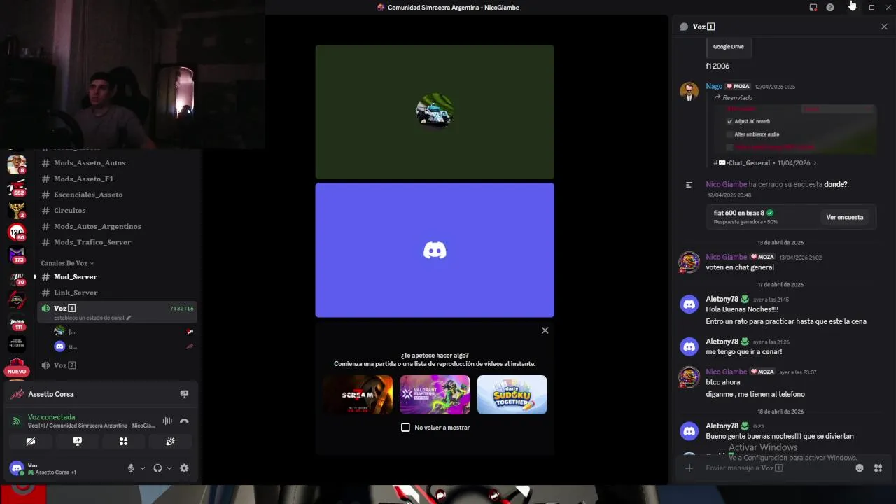The image size is (896, 504).
Task: Tick 'No volver a mostrar' checkbox
Action: point(405,427)
